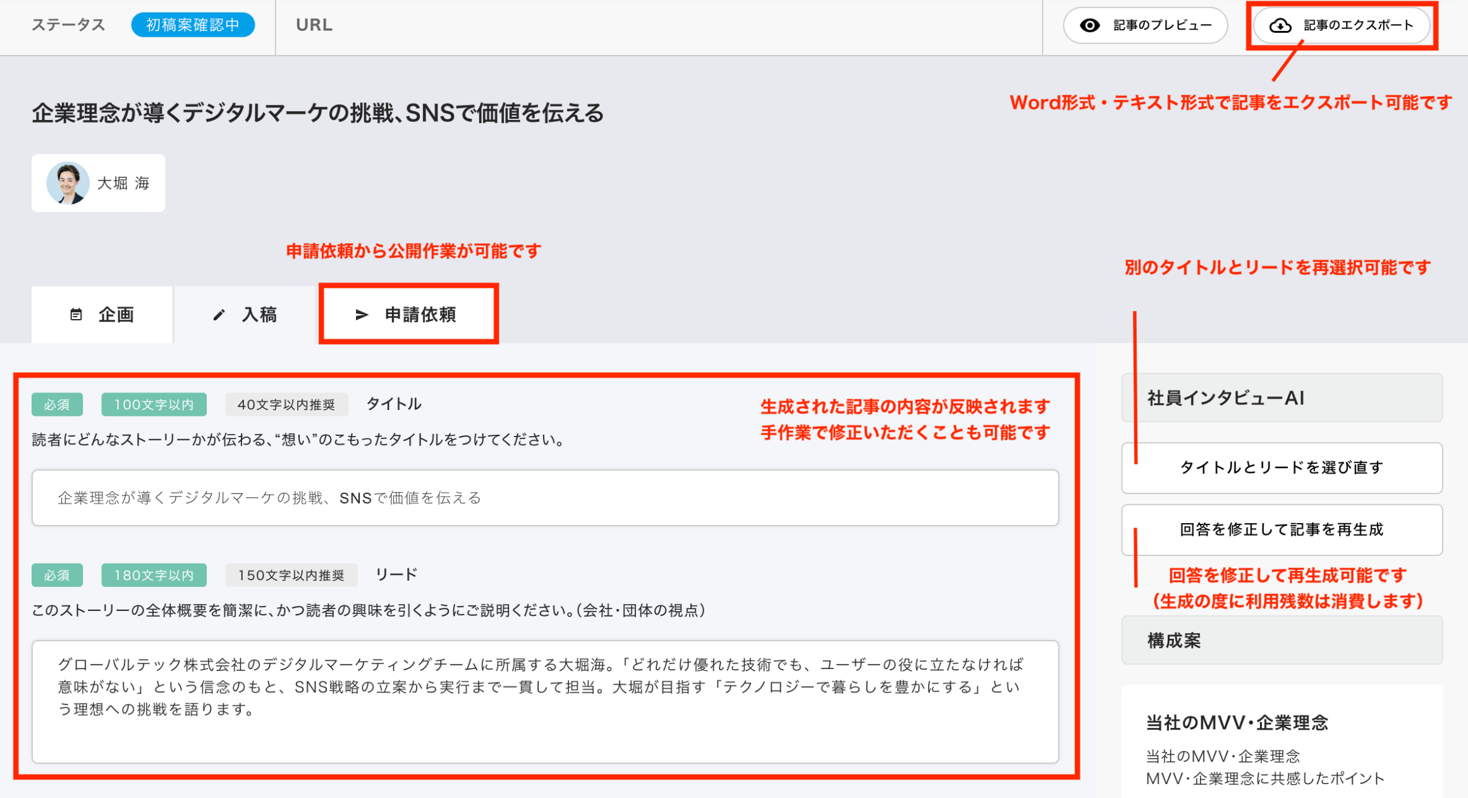Click into the タイトル text field
Viewport: 1468px width, 798px height.
click(x=545, y=498)
